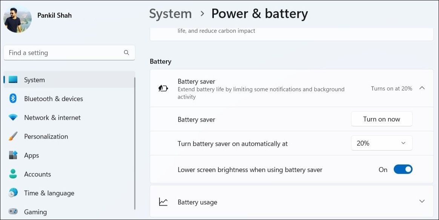Open the battery saver percentage dropdown
This screenshot has width=439, height=220.
click(381, 143)
